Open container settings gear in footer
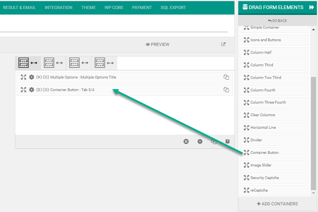Screen dimensions: 318x212 pos(200,141)
